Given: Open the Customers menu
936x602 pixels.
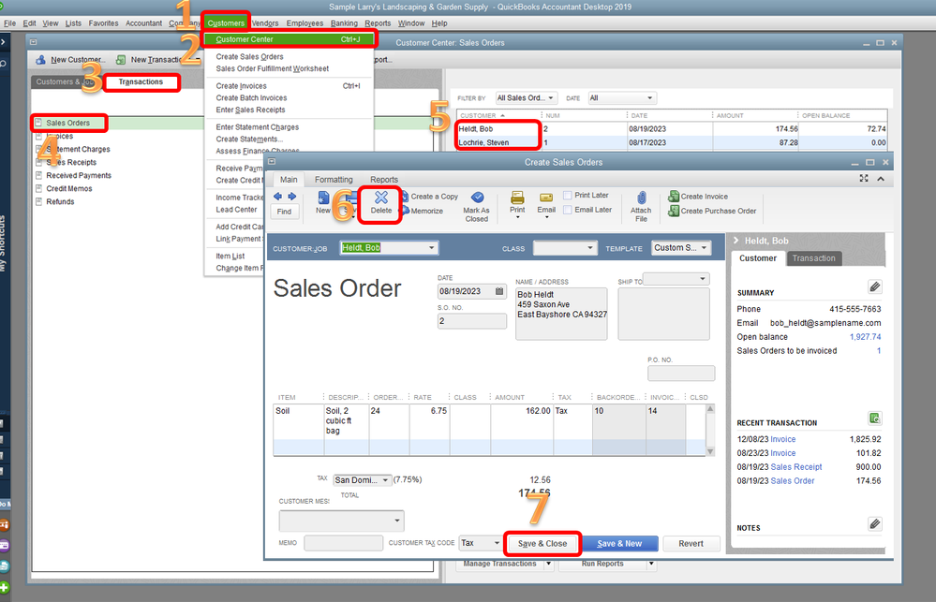Looking at the screenshot, I should [x=226, y=23].
